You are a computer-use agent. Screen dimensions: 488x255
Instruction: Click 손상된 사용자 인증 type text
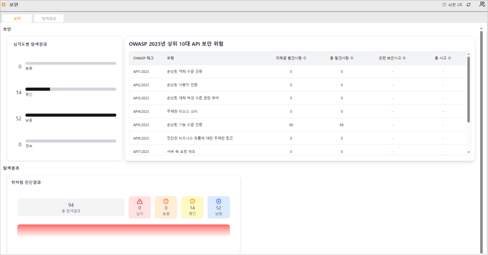click(182, 85)
